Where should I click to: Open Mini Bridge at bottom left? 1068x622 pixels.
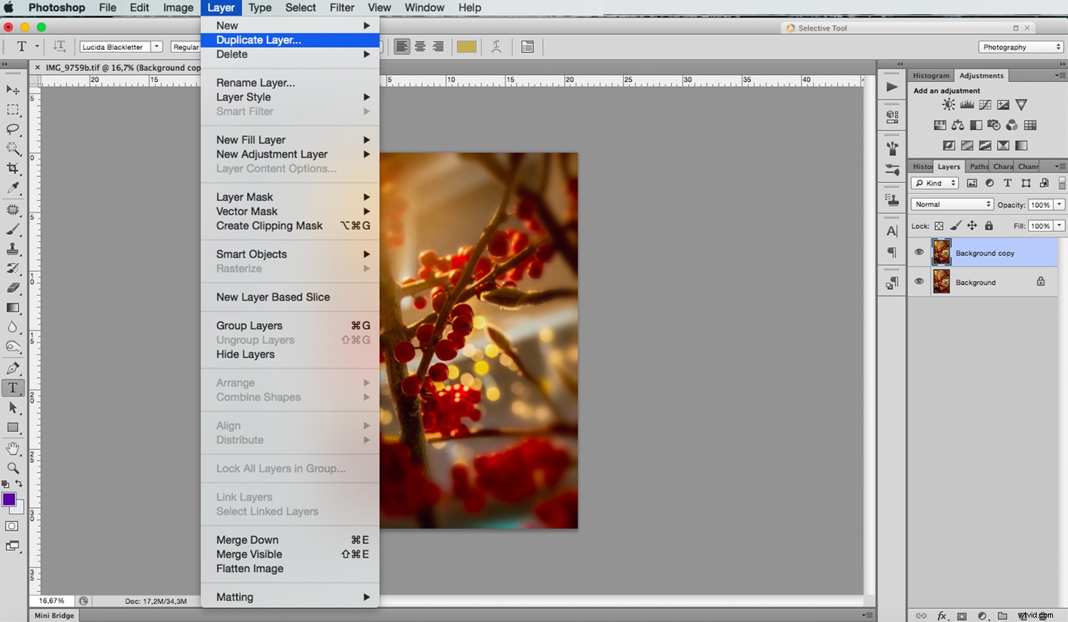click(x=53, y=615)
